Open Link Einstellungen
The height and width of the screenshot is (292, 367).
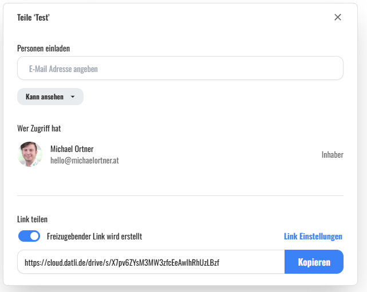point(313,236)
